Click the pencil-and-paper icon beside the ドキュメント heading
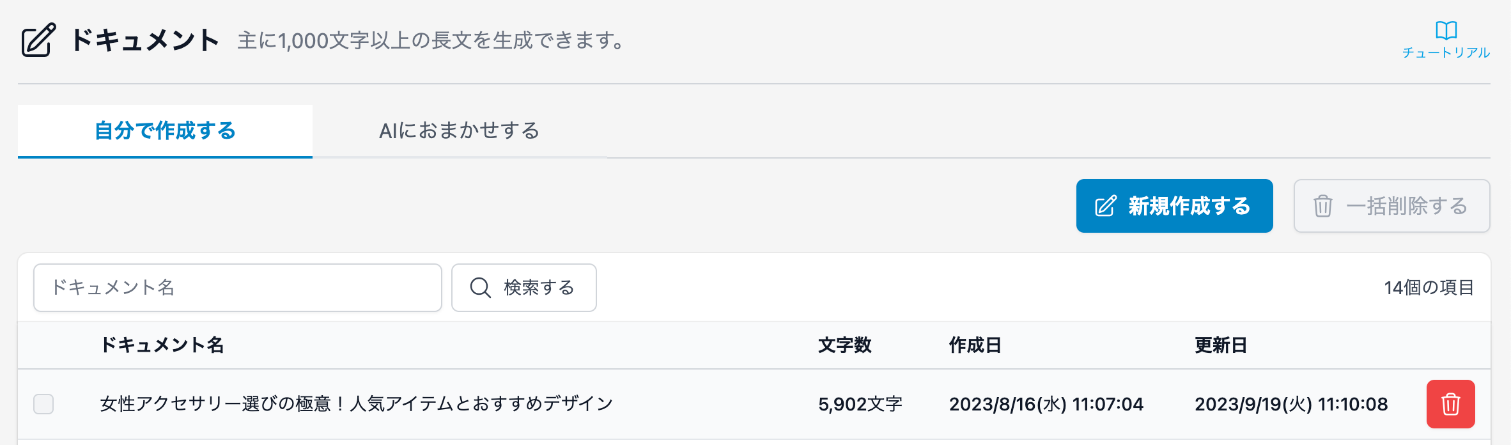This screenshot has width=1511, height=445. [x=38, y=40]
